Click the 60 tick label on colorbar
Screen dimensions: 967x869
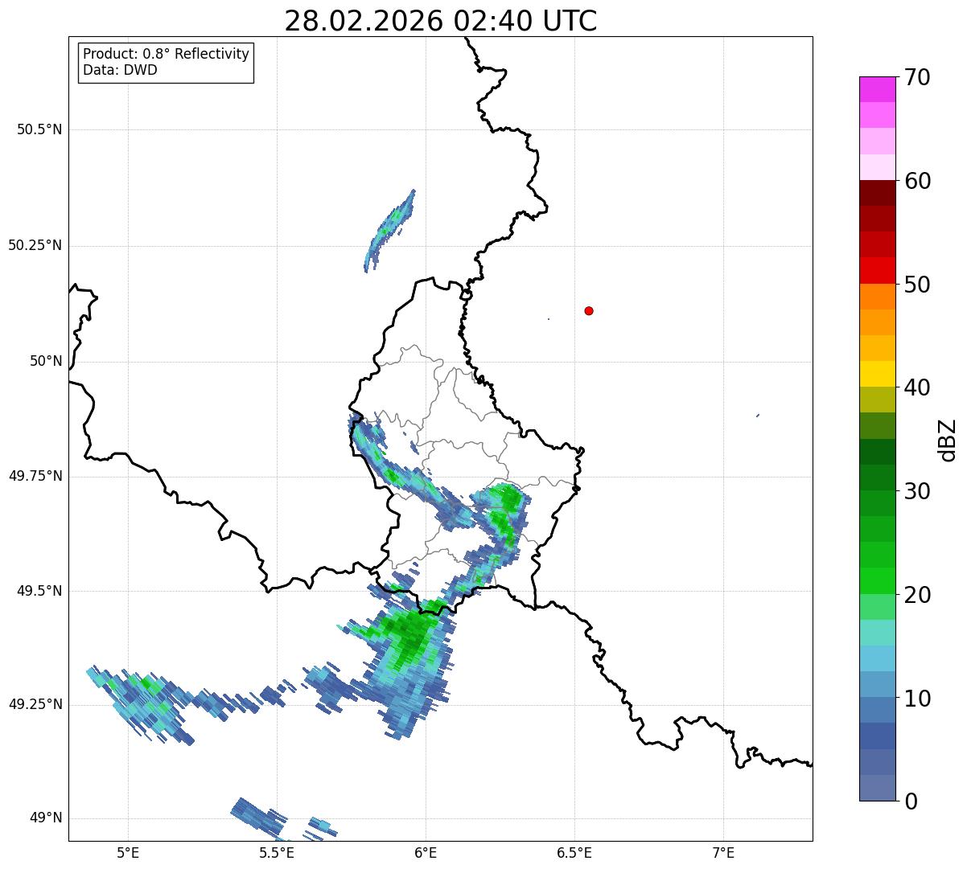pos(917,181)
